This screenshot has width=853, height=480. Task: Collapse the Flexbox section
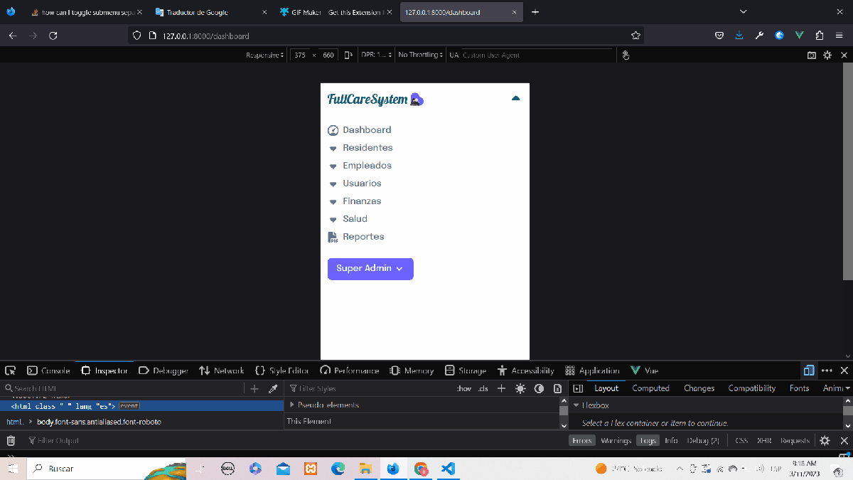click(576, 405)
